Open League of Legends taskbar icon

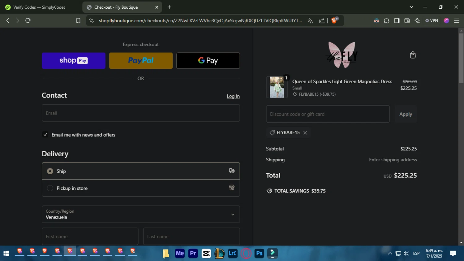coord(220,253)
